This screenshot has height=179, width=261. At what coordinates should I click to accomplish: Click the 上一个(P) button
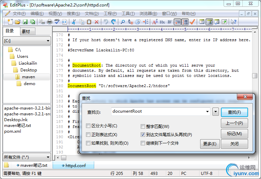tap(234, 123)
